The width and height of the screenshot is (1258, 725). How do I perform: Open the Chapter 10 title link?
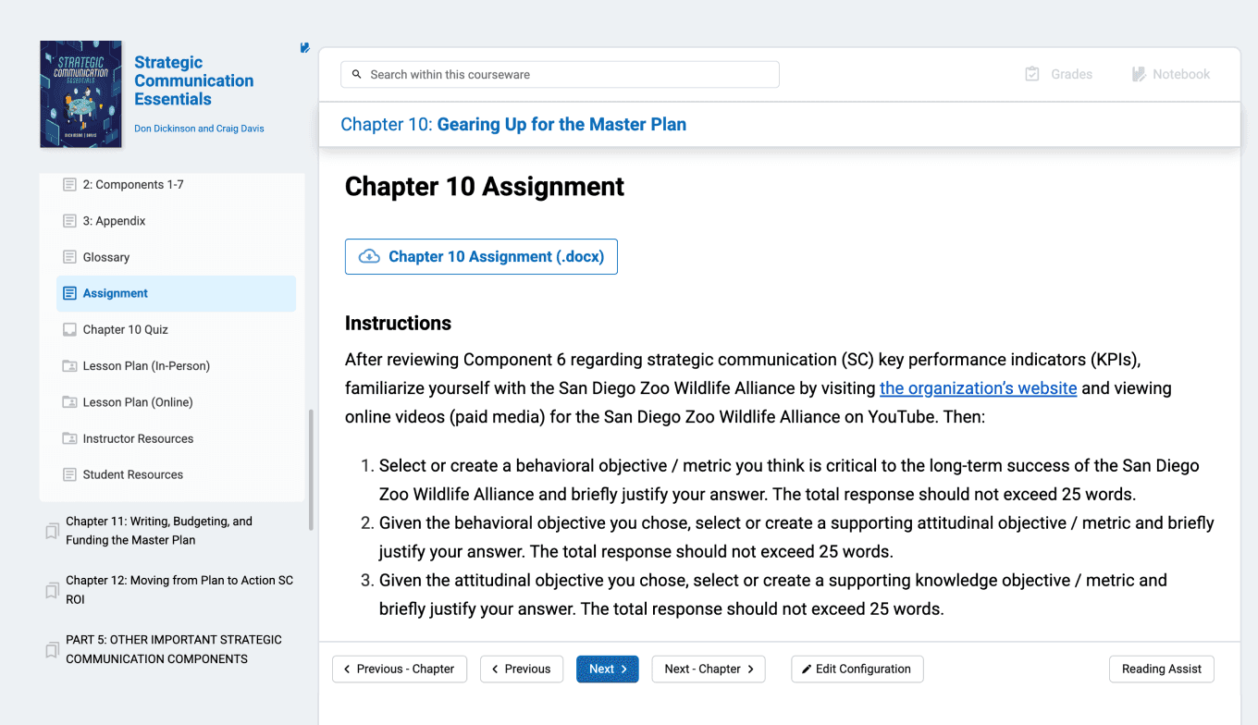(x=513, y=125)
